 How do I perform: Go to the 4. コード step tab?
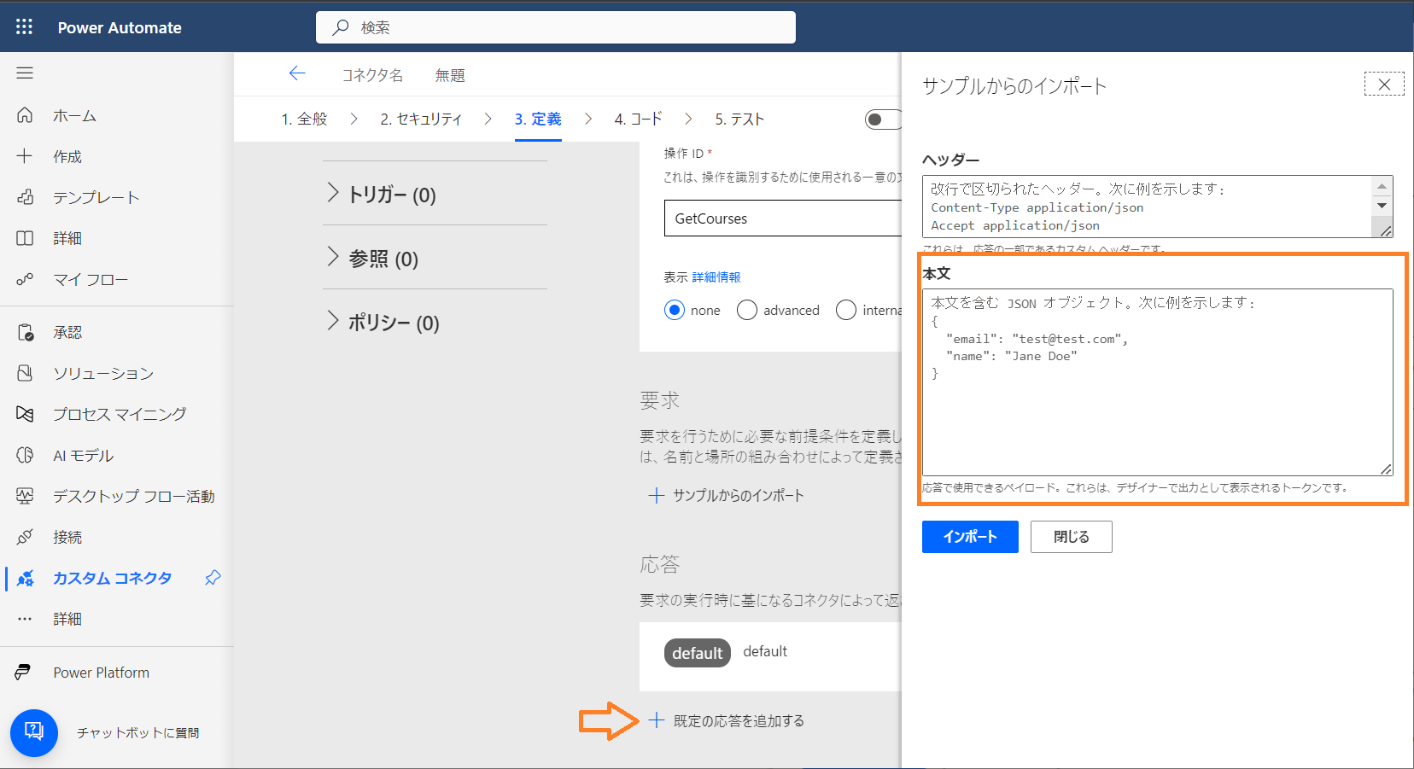pos(638,119)
